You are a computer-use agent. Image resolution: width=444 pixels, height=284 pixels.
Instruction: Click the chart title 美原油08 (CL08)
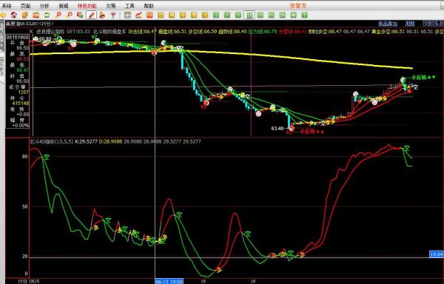pyautogui.click(x=23, y=24)
